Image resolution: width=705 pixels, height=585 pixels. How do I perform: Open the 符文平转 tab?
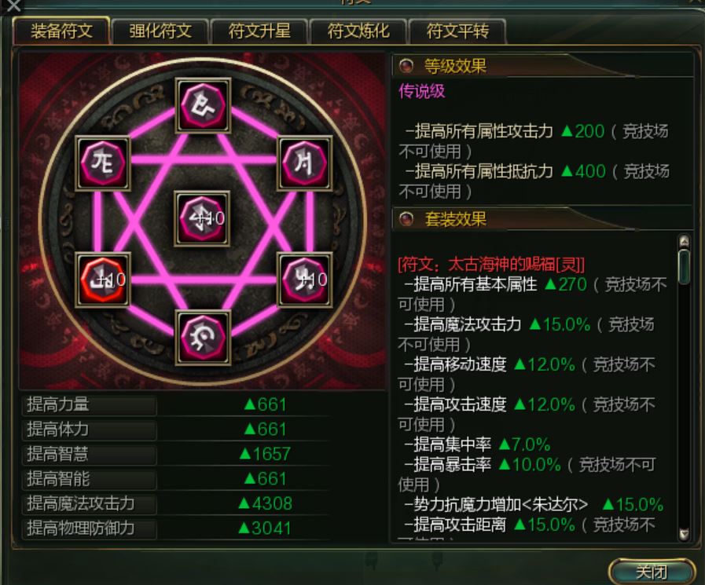pyautogui.click(x=457, y=31)
